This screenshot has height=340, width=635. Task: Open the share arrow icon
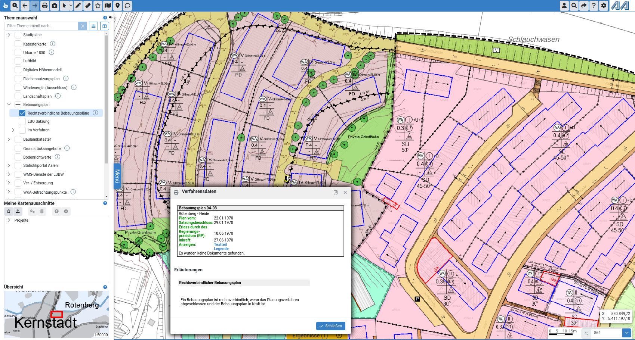pos(584,6)
